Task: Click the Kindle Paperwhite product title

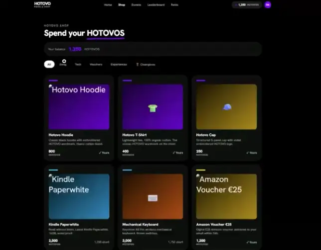Action: [64, 225]
